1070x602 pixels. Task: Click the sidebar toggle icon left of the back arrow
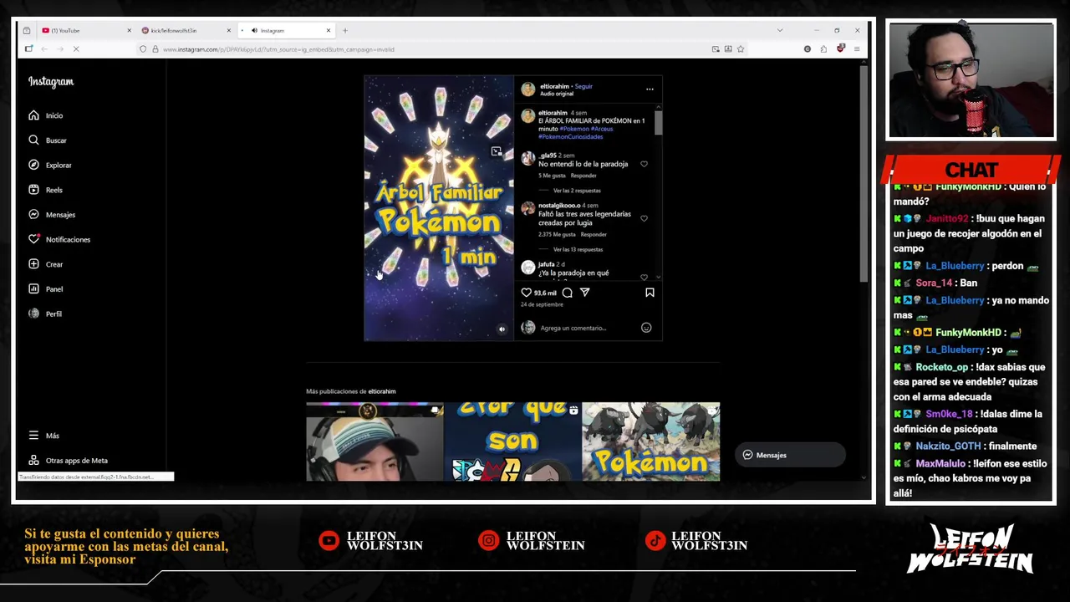(x=28, y=49)
